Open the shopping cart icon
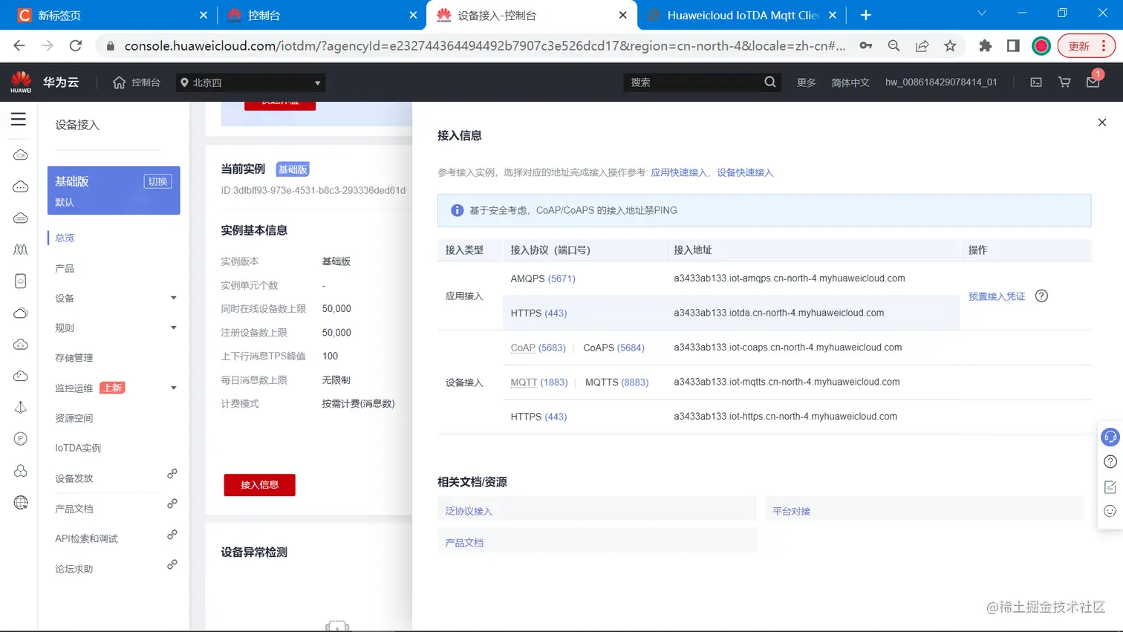This screenshot has width=1123, height=632. (x=1064, y=82)
